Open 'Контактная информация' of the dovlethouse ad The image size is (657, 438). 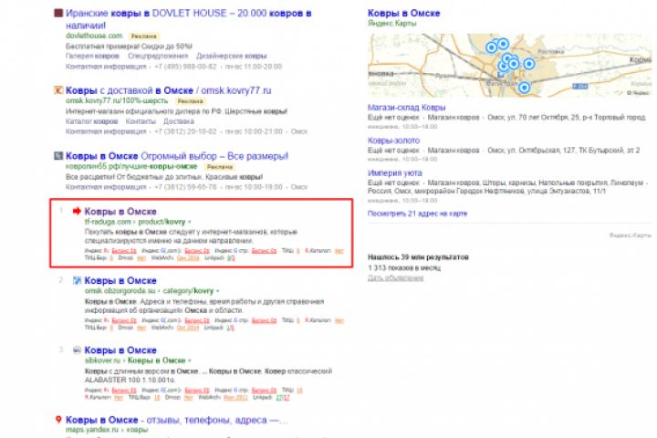106,67
